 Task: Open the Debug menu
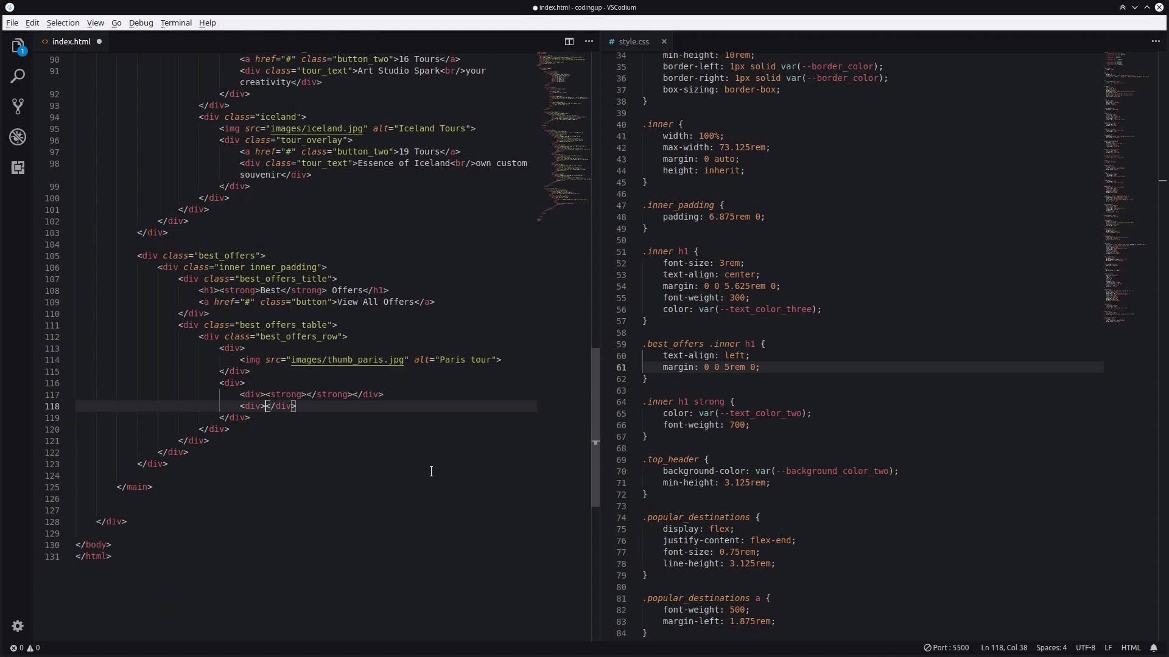click(141, 23)
